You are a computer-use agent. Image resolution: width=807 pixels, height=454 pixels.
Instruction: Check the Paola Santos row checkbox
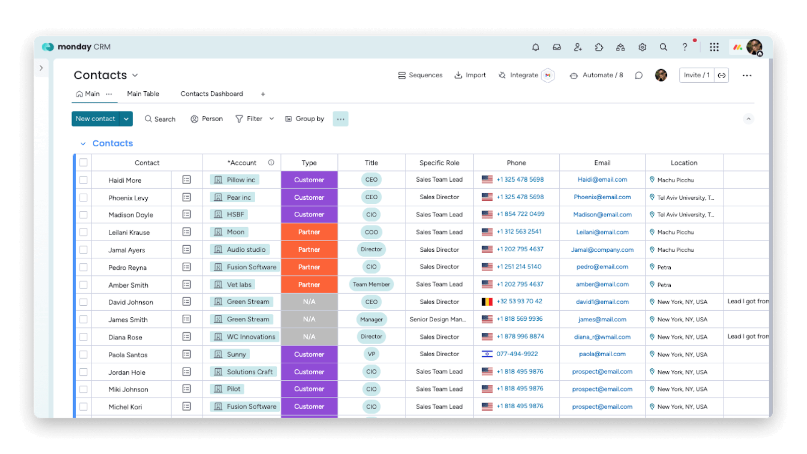83,354
